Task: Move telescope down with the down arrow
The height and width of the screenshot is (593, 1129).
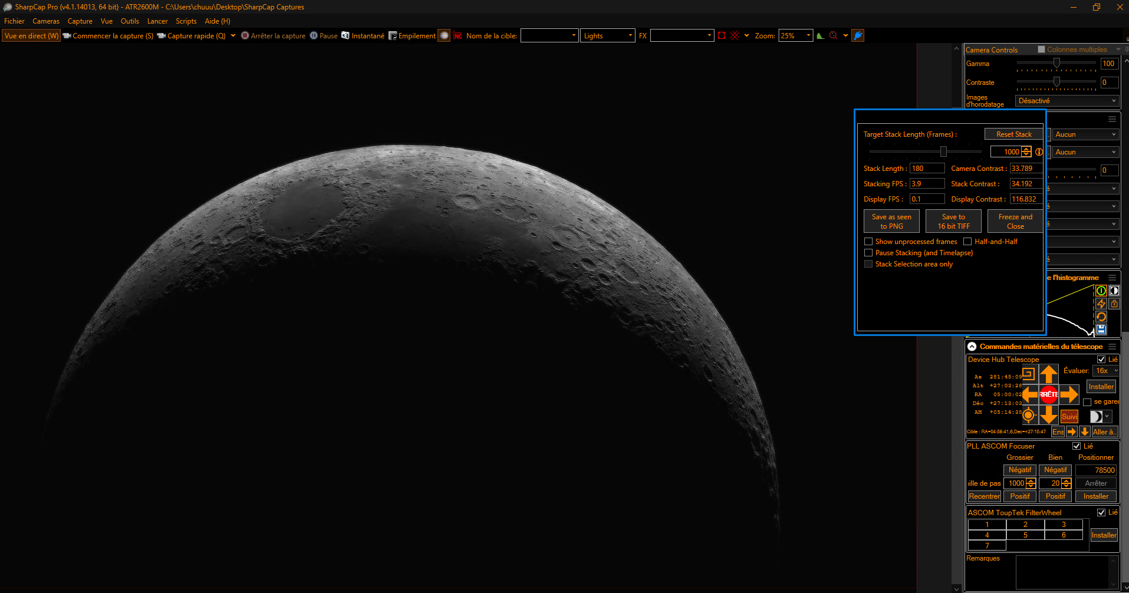Action: click(x=1048, y=415)
